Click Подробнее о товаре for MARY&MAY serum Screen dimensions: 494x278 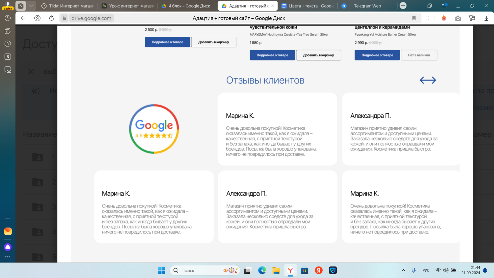pos(273,55)
